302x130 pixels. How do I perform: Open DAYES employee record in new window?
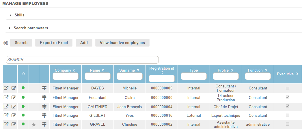pos(6,88)
